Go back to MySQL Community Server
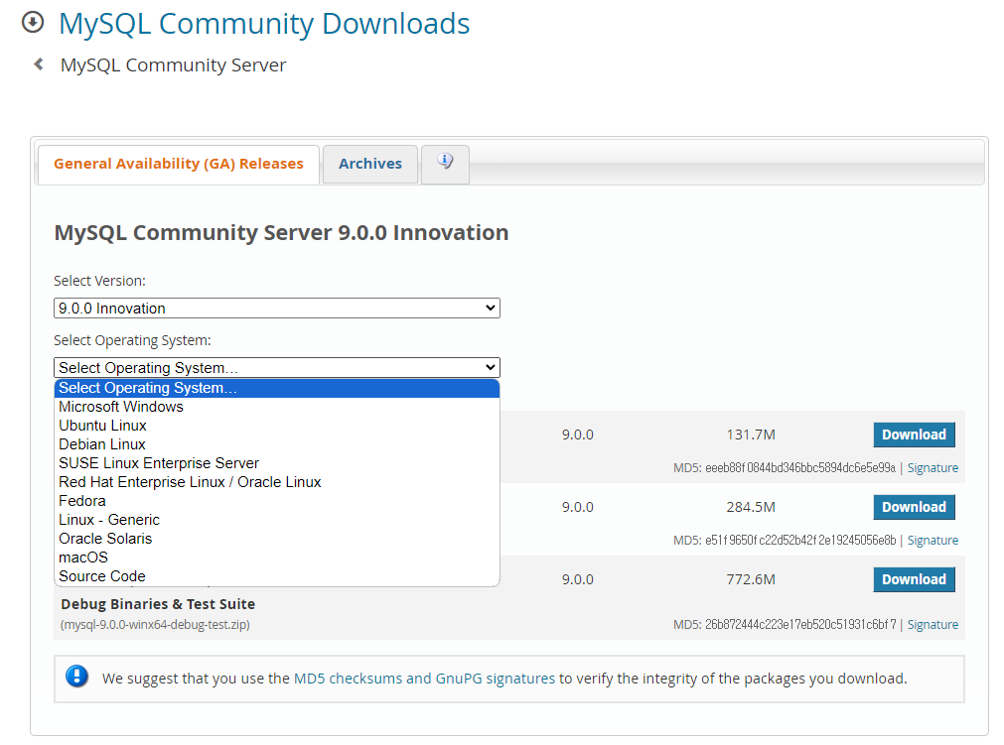1004x745 pixels. 173,65
